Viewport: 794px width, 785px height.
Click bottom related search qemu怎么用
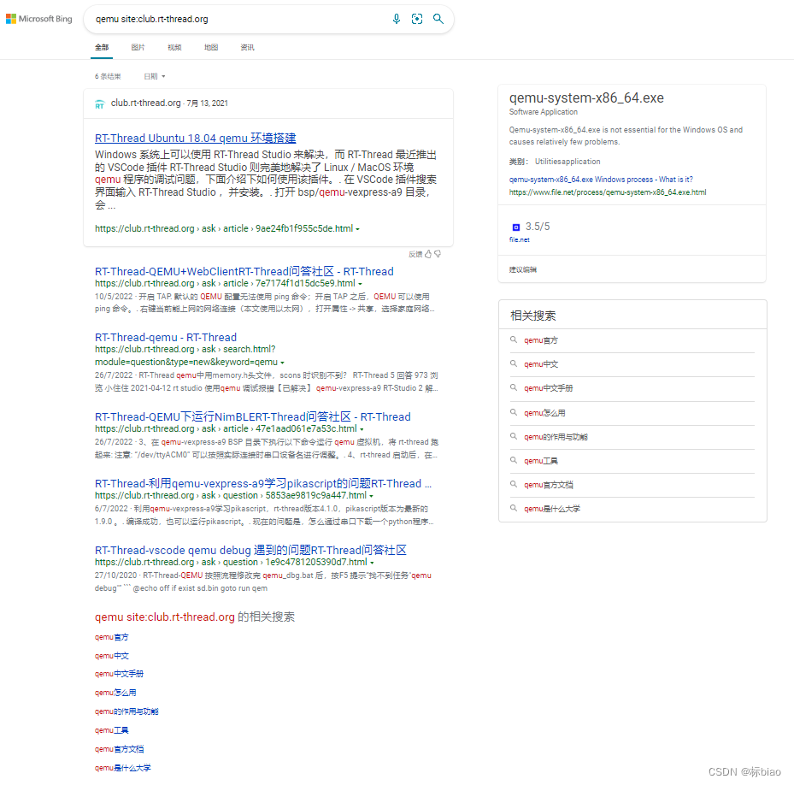point(115,693)
